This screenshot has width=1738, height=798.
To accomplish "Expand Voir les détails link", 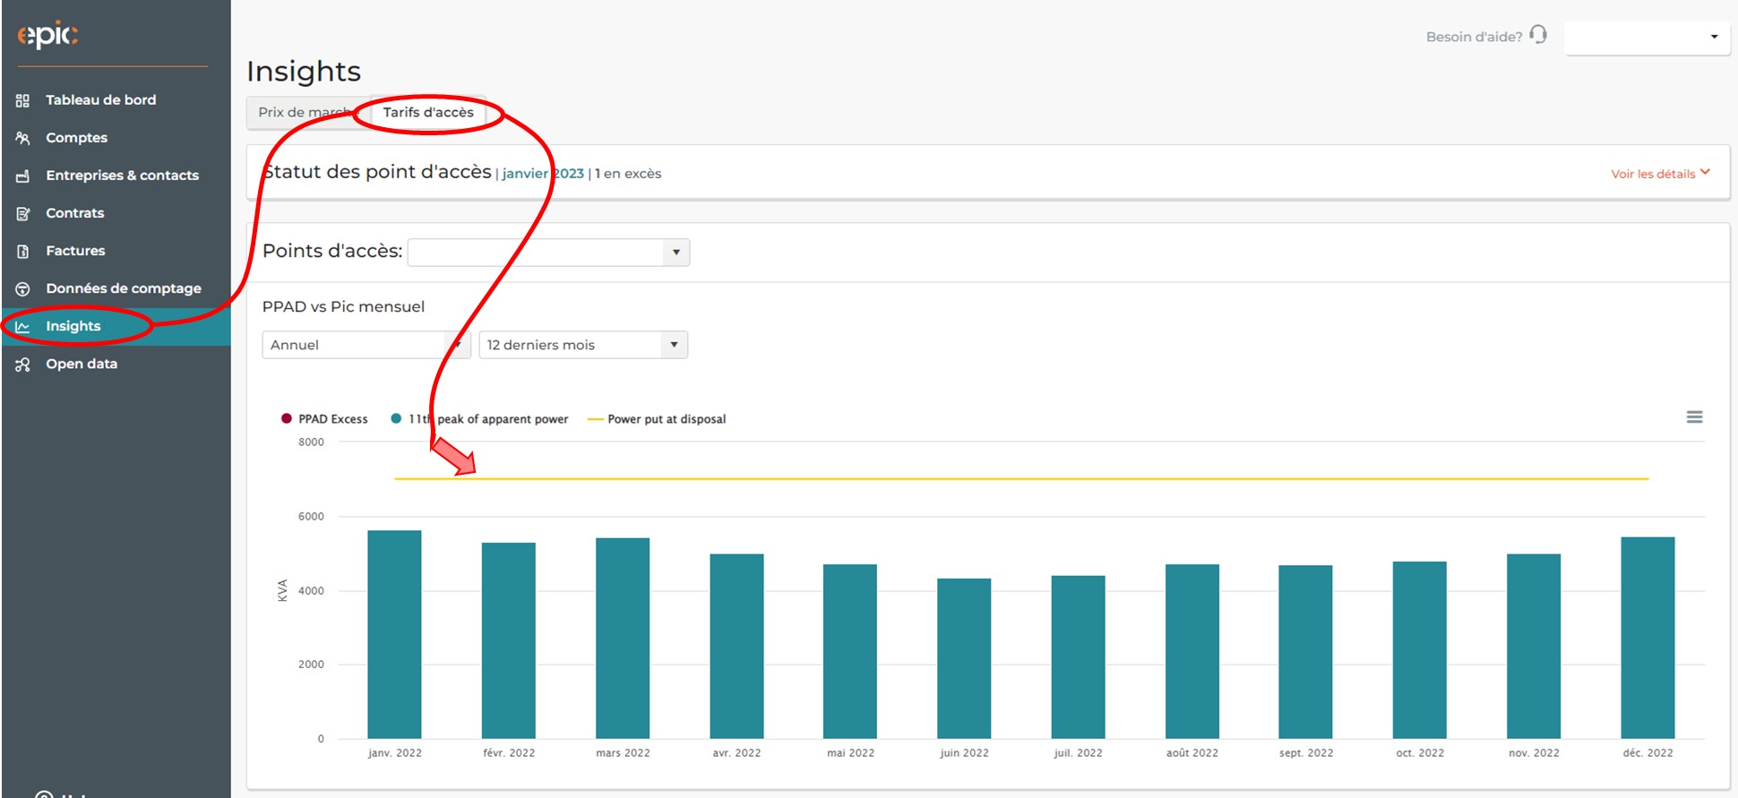I will click(x=1660, y=174).
